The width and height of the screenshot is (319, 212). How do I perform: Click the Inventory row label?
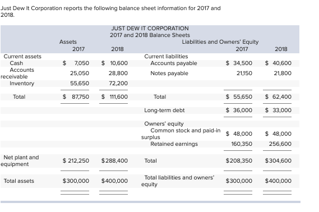tap(22, 84)
